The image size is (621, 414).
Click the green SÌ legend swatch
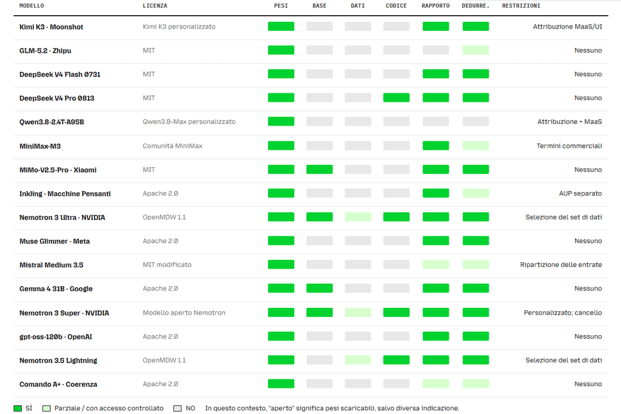pos(18,408)
